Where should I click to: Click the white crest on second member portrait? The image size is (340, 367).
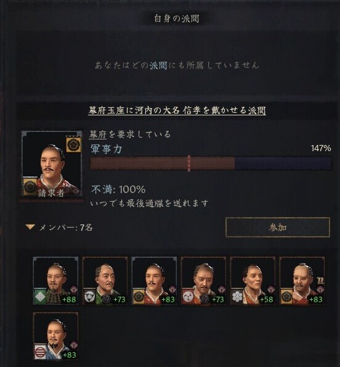pos(89,297)
